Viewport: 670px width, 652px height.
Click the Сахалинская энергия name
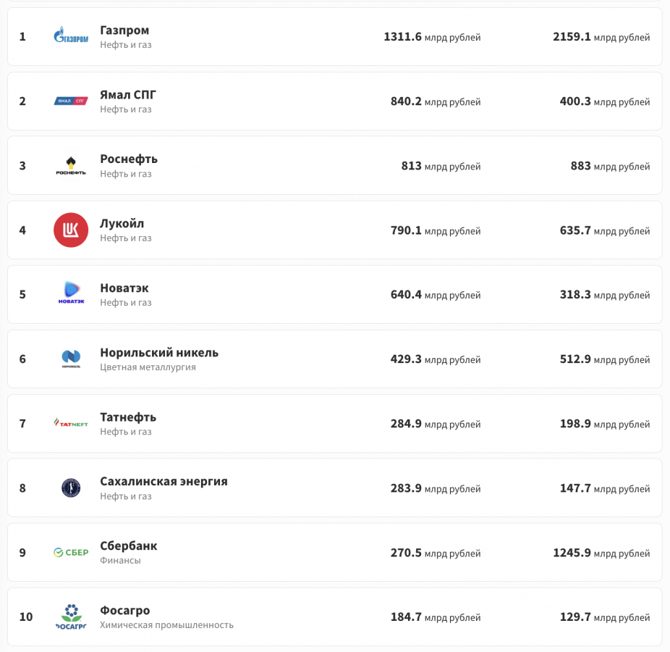click(x=164, y=482)
